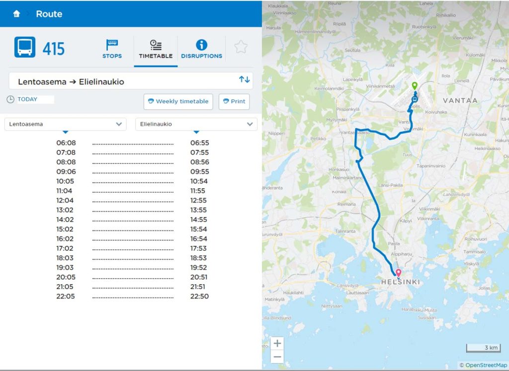The width and height of the screenshot is (509, 371).
Task: Open the Disruptions tab
Action: [201, 50]
